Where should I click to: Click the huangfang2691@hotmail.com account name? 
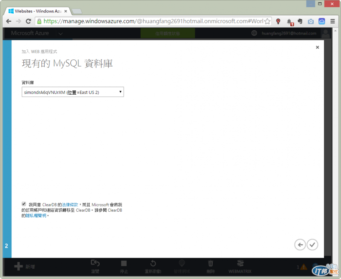[289, 33]
